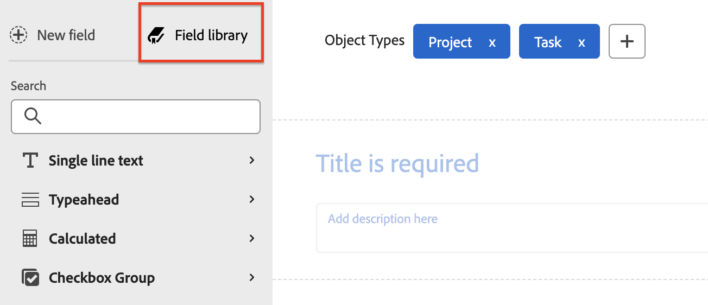Click the Field library book icon
Image resolution: width=708 pixels, height=305 pixels.
tap(156, 36)
